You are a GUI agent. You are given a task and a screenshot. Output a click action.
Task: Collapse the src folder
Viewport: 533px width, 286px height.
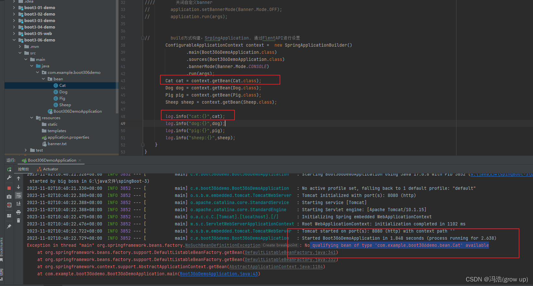coord(20,53)
